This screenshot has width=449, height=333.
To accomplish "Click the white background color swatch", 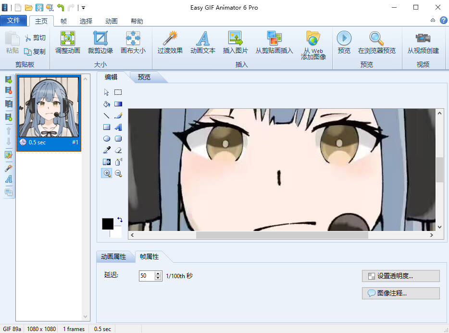I will (116, 232).
